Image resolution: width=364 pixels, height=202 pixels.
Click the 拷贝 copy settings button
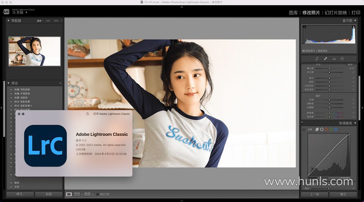click(20, 194)
